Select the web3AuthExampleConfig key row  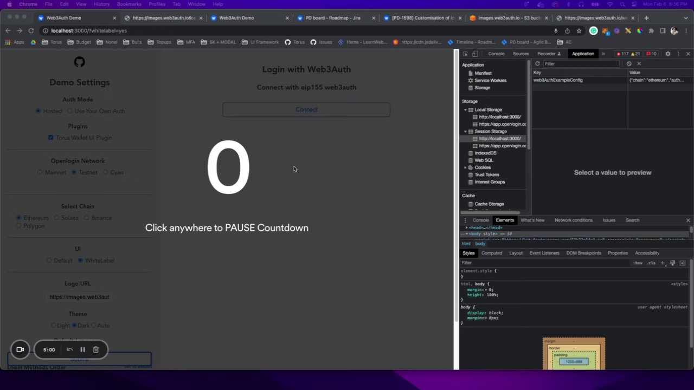[x=612, y=80]
